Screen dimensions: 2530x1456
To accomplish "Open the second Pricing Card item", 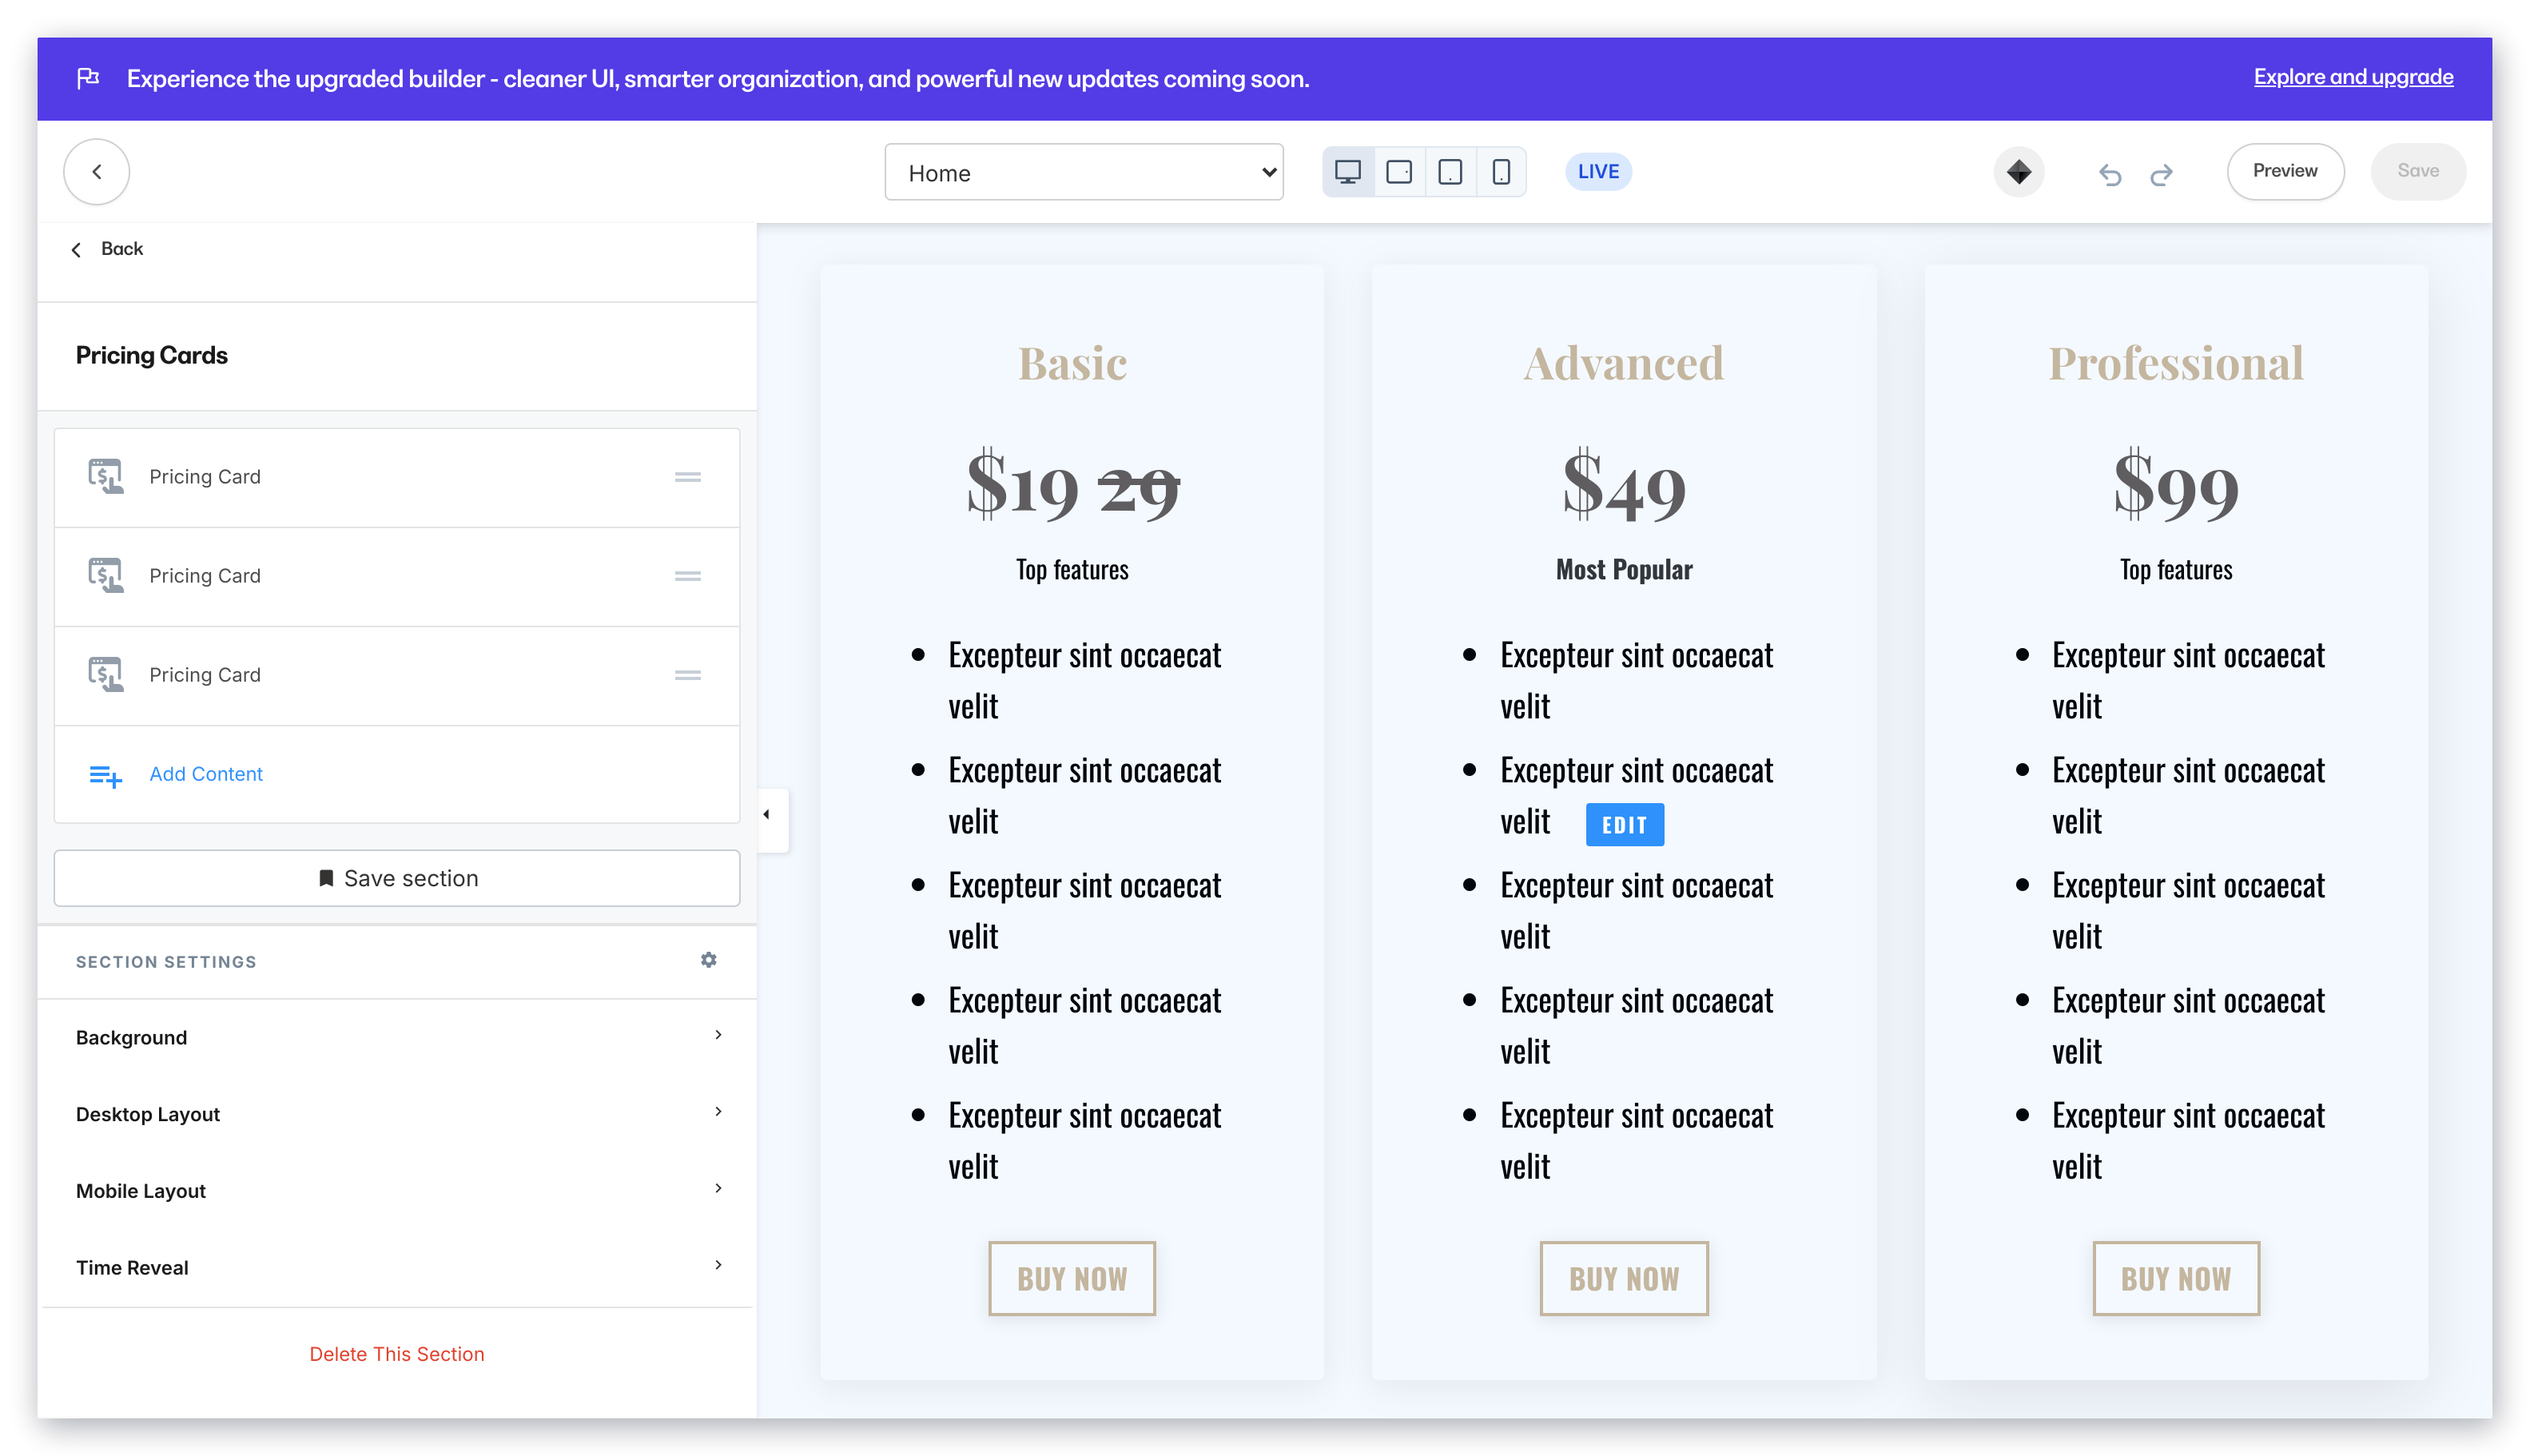I will pyautogui.click(x=397, y=576).
